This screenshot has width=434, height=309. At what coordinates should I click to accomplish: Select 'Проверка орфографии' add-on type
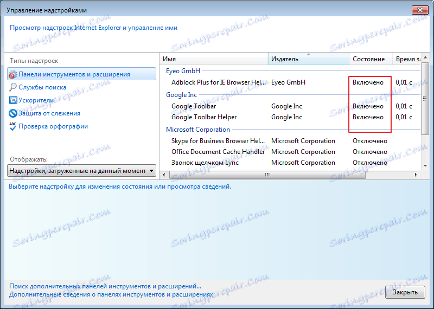(x=53, y=126)
